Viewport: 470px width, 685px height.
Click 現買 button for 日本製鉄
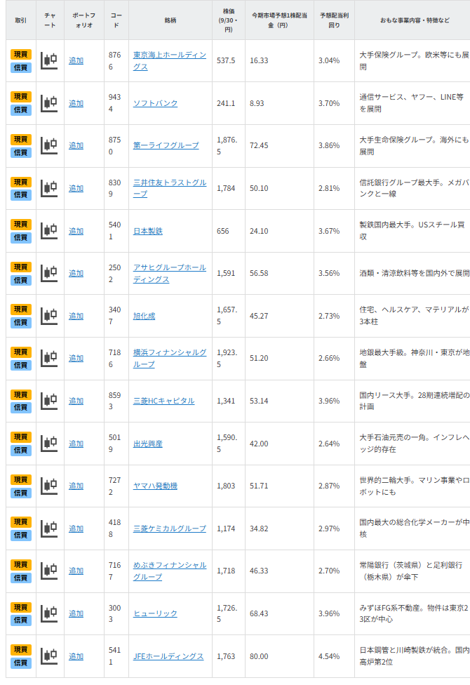point(21,225)
